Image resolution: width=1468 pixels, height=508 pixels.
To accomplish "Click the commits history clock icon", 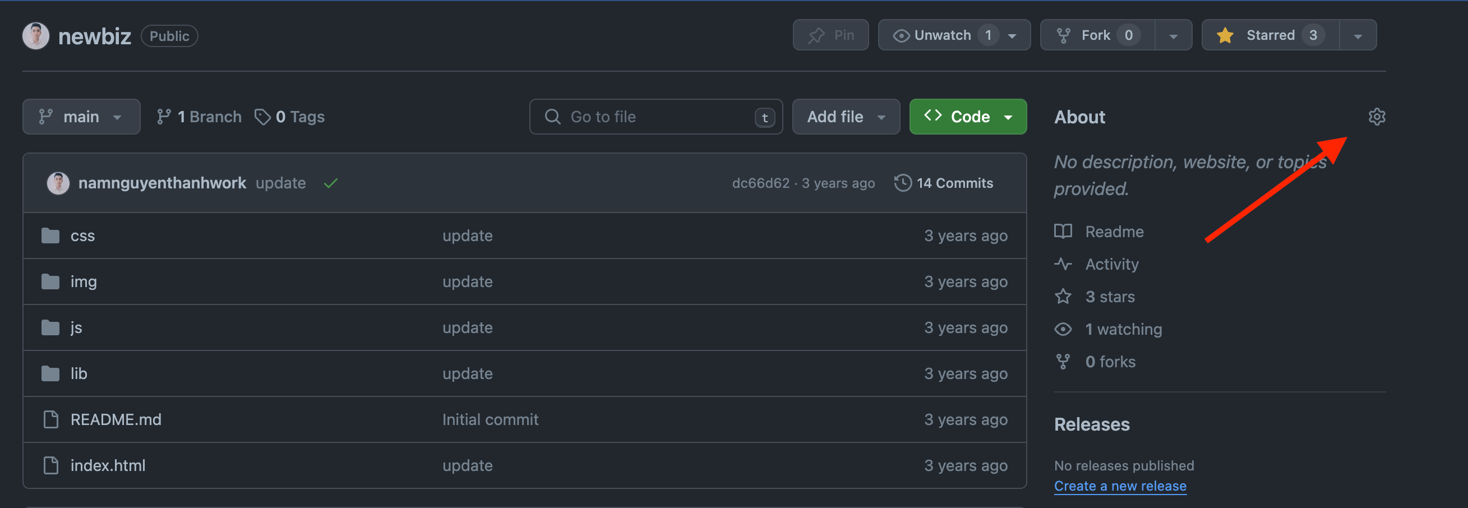I will point(903,183).
